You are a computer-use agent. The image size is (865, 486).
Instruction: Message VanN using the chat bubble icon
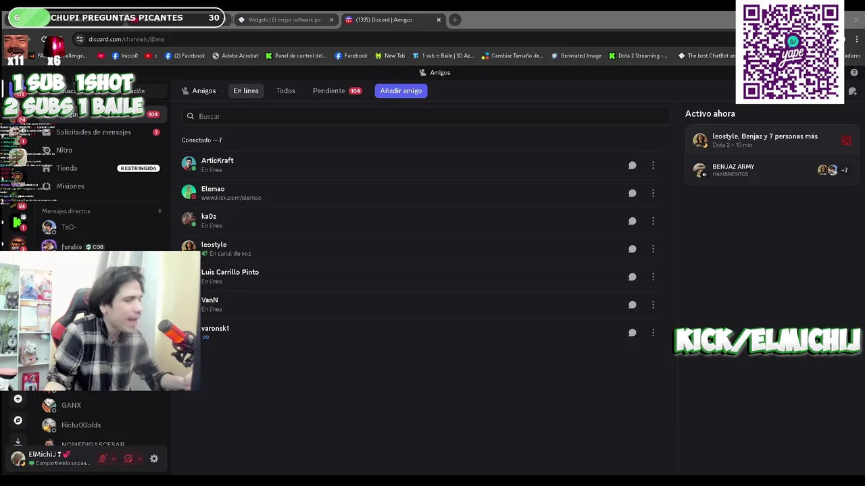click(x=632, y=304)
